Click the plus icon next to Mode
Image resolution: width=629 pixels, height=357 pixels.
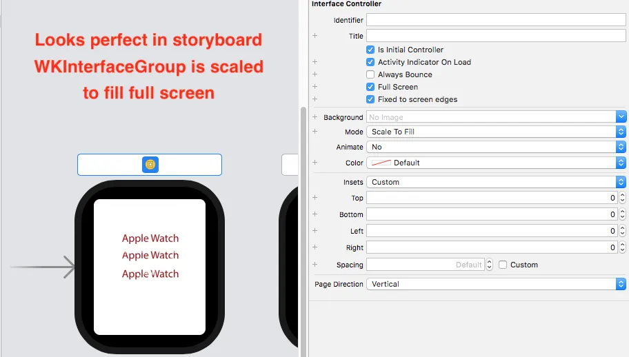[315, 132]
